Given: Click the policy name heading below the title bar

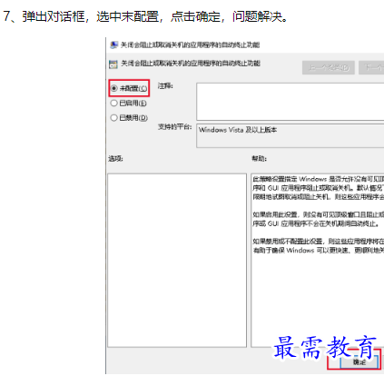Looking at the screenshot, I should click(191, 64).
